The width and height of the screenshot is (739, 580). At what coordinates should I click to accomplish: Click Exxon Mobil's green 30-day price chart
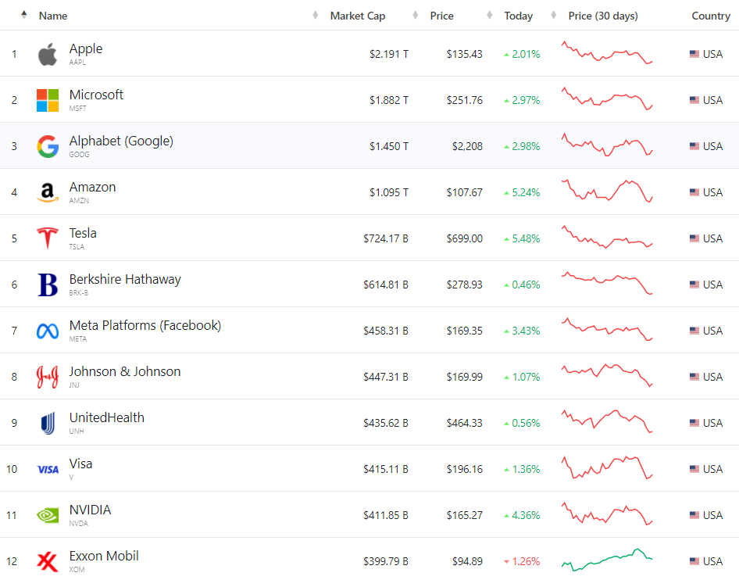coord(607,559)
